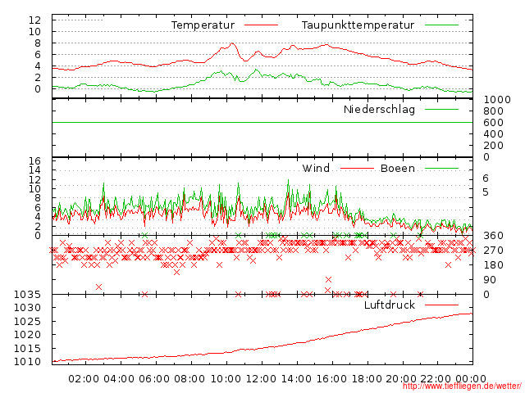Click the 12:00 time axis label

click(x=261, y=379)
